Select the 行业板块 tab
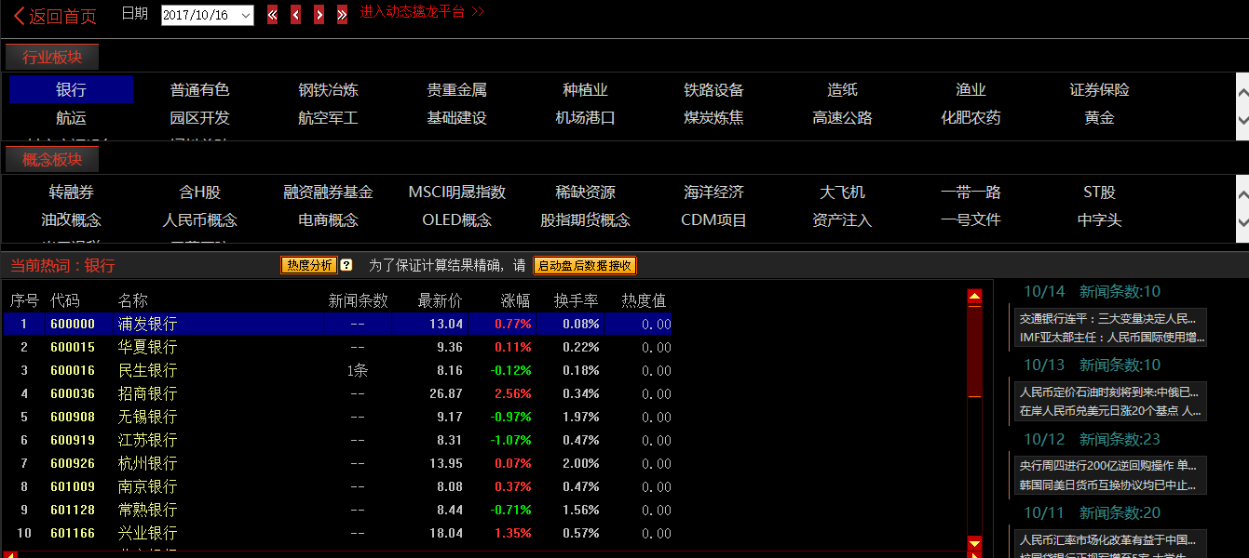This screenshot has width=1249, height=558. coord(52,58)
